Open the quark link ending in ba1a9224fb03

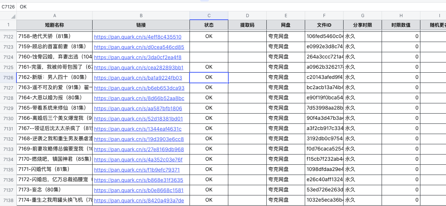pos(138,78)
